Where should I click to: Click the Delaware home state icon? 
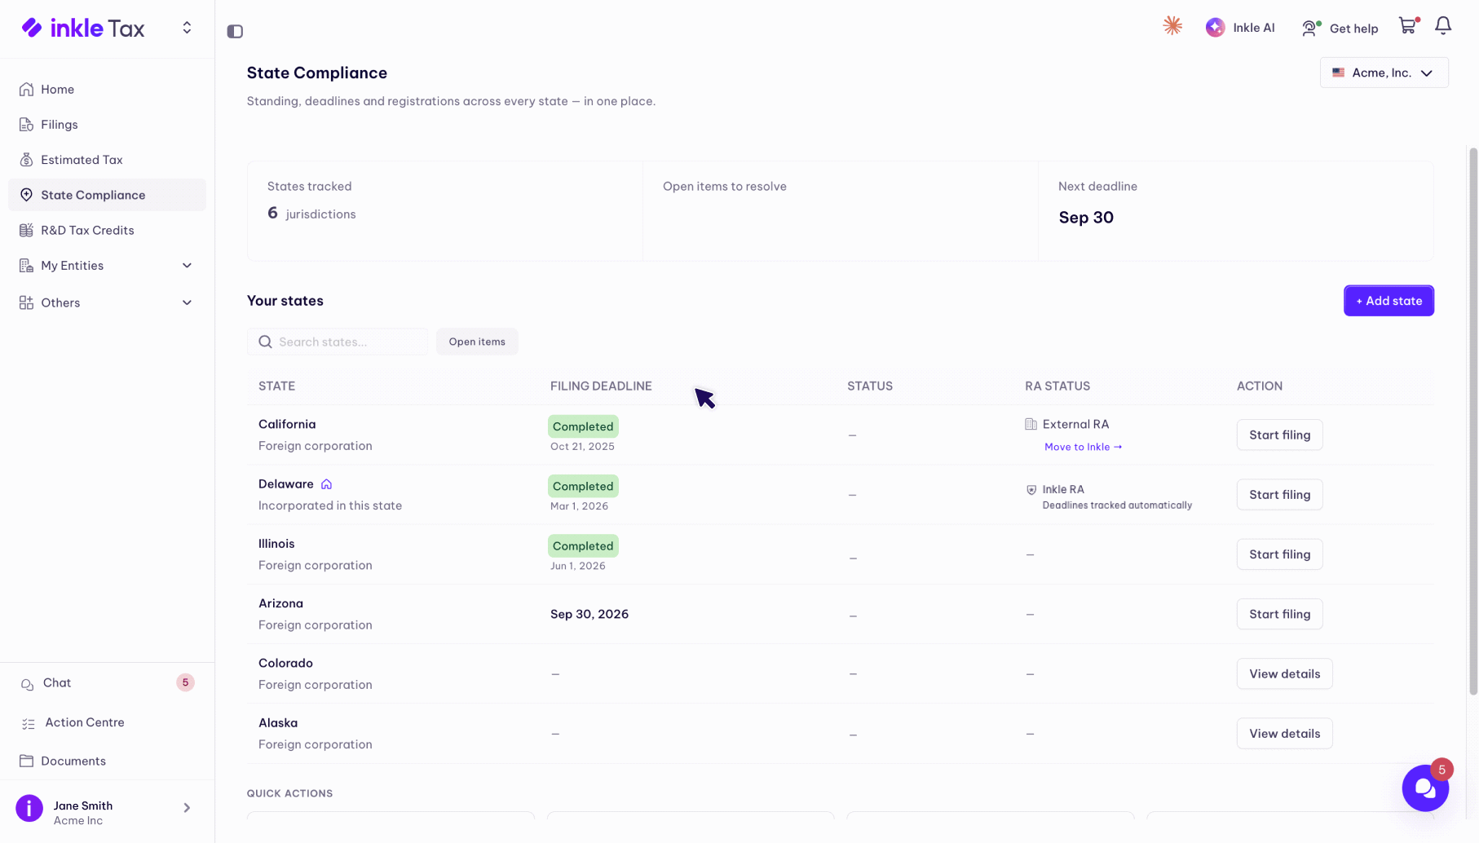(x=326, y=484)
